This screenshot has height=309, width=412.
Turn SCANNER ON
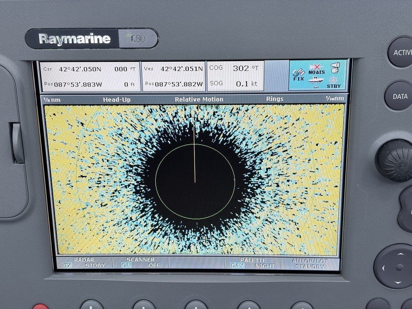coord(126,265)
